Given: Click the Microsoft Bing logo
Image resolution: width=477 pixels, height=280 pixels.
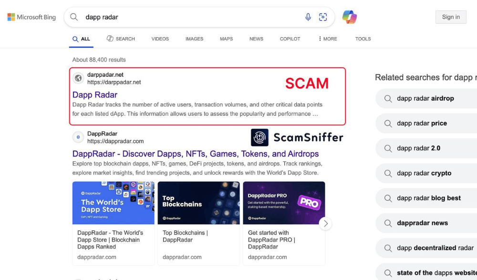Looking at the screenshot, I should tap(31, 17).
